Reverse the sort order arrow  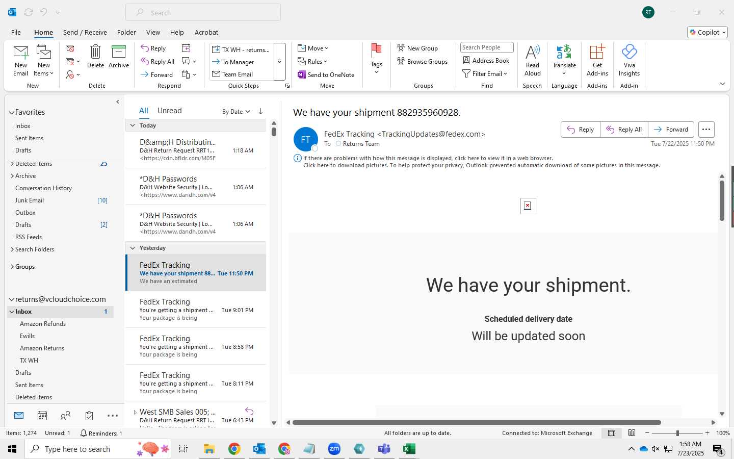pos(260,111)
